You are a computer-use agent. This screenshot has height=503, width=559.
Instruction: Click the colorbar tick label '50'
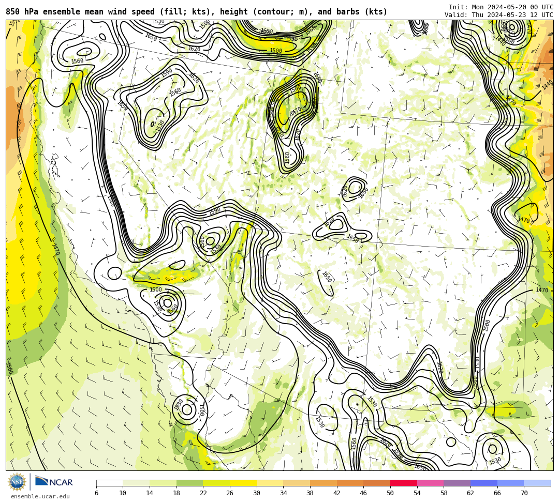coord(390,493)
